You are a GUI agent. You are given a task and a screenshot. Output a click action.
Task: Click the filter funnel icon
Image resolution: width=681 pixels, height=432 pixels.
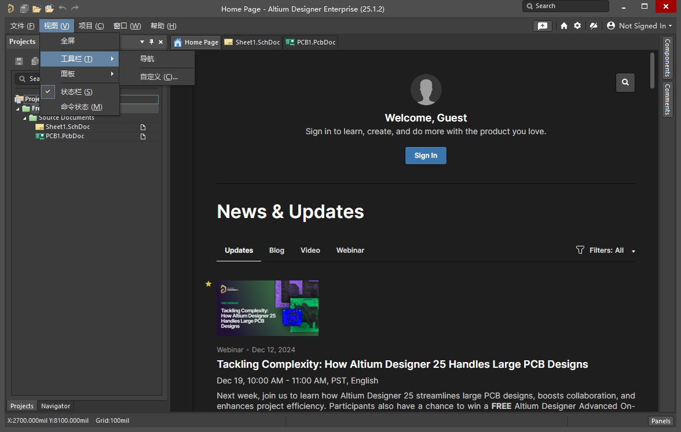click(580, 250)
